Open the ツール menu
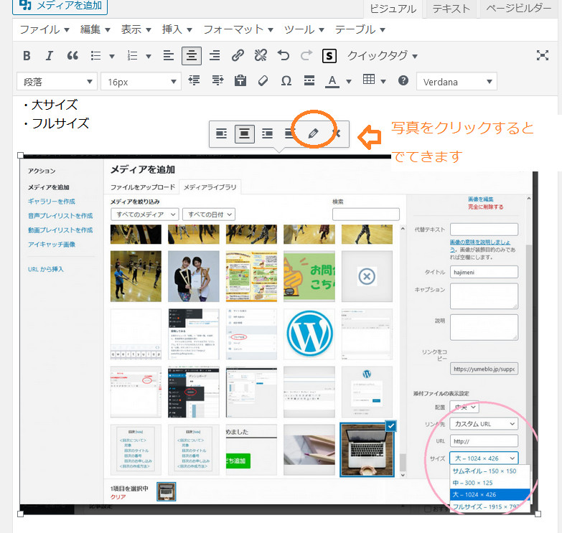This screenshot has width=562, height=533. 304,29
